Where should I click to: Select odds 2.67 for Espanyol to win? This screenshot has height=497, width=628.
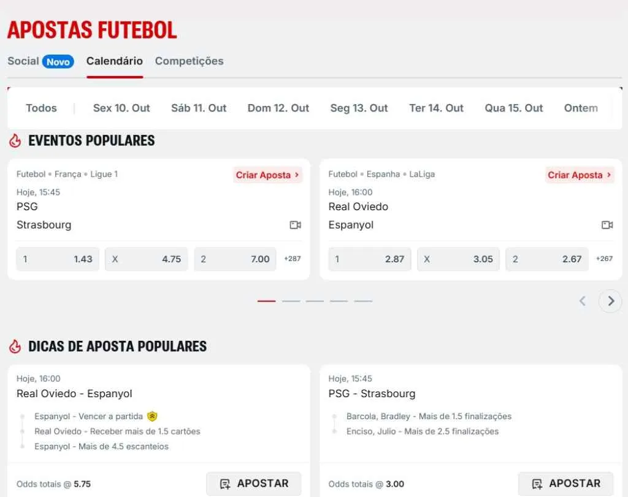click(x=546, y=259)
